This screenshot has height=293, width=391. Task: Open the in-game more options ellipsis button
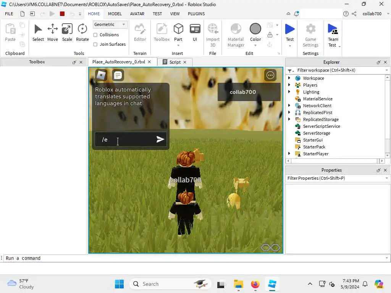pos(270,75)
